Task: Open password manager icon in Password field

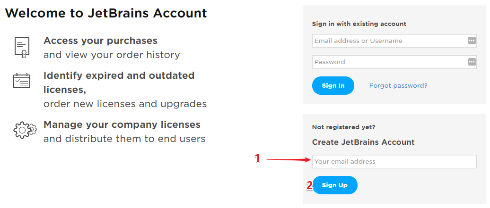Action: click(x=472, y=62)
